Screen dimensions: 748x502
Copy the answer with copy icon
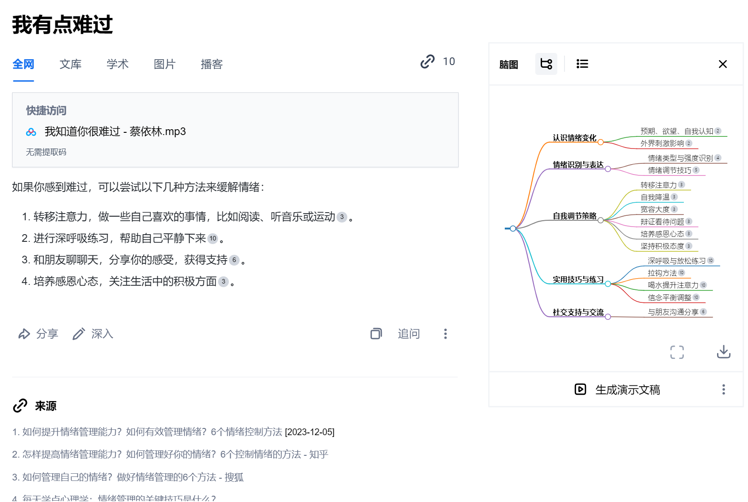tap(376, 333)
